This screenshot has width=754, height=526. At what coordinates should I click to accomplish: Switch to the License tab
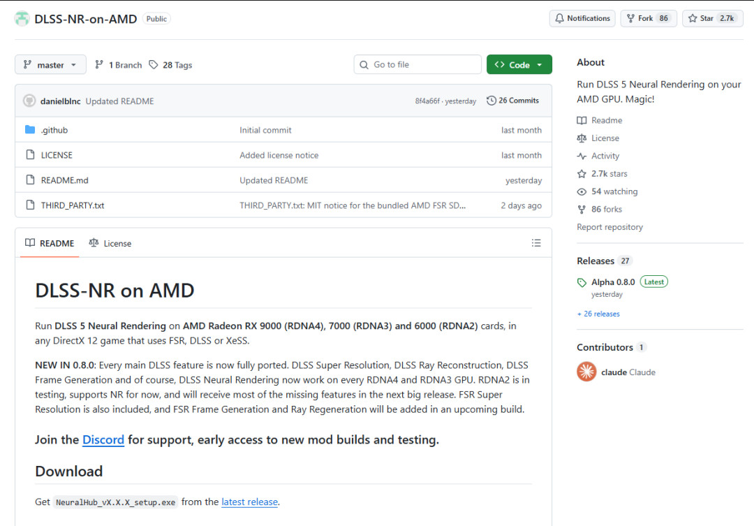click(x=110, y=243)
